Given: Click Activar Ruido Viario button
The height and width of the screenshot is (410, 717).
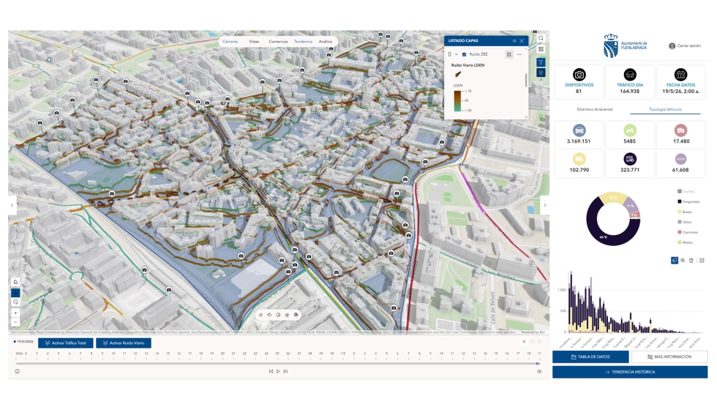Looking at the screenshot, I should click(124, 343).
